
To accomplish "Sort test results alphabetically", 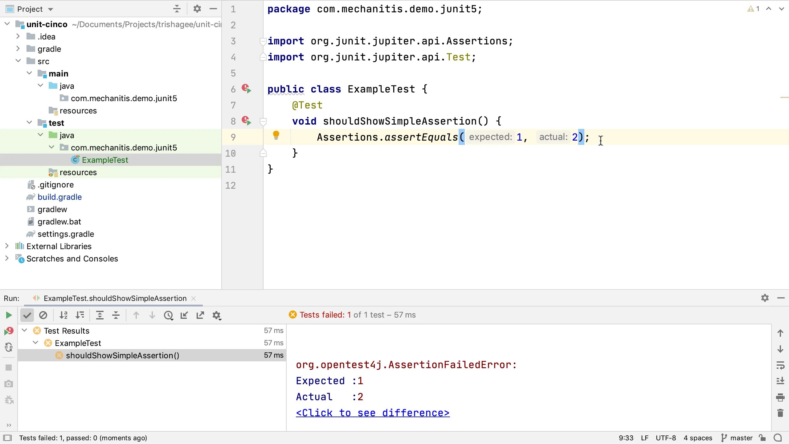I will tap(63, 315).
